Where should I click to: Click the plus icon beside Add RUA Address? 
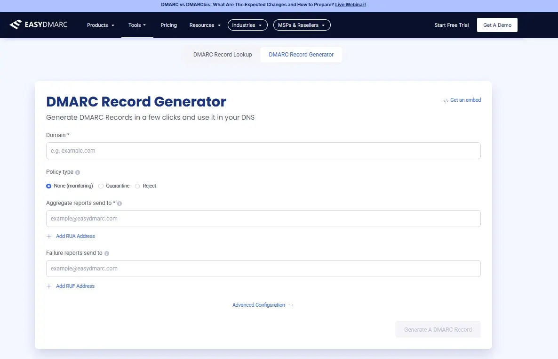49,236
